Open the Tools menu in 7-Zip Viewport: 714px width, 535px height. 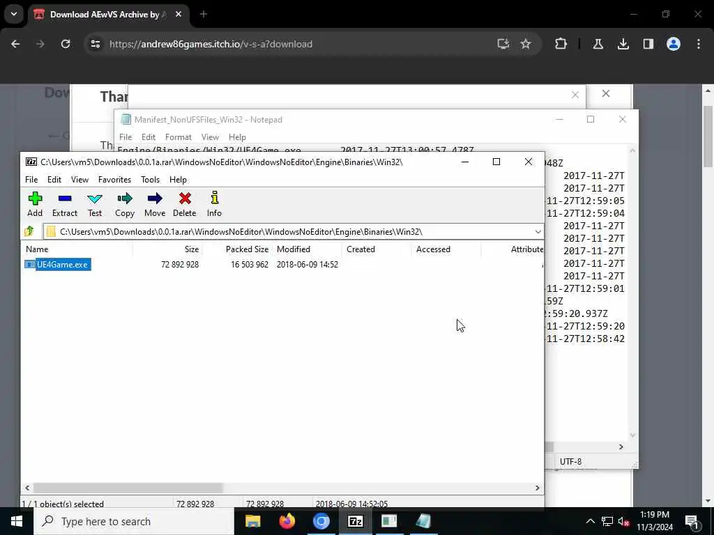coord(151,180)
